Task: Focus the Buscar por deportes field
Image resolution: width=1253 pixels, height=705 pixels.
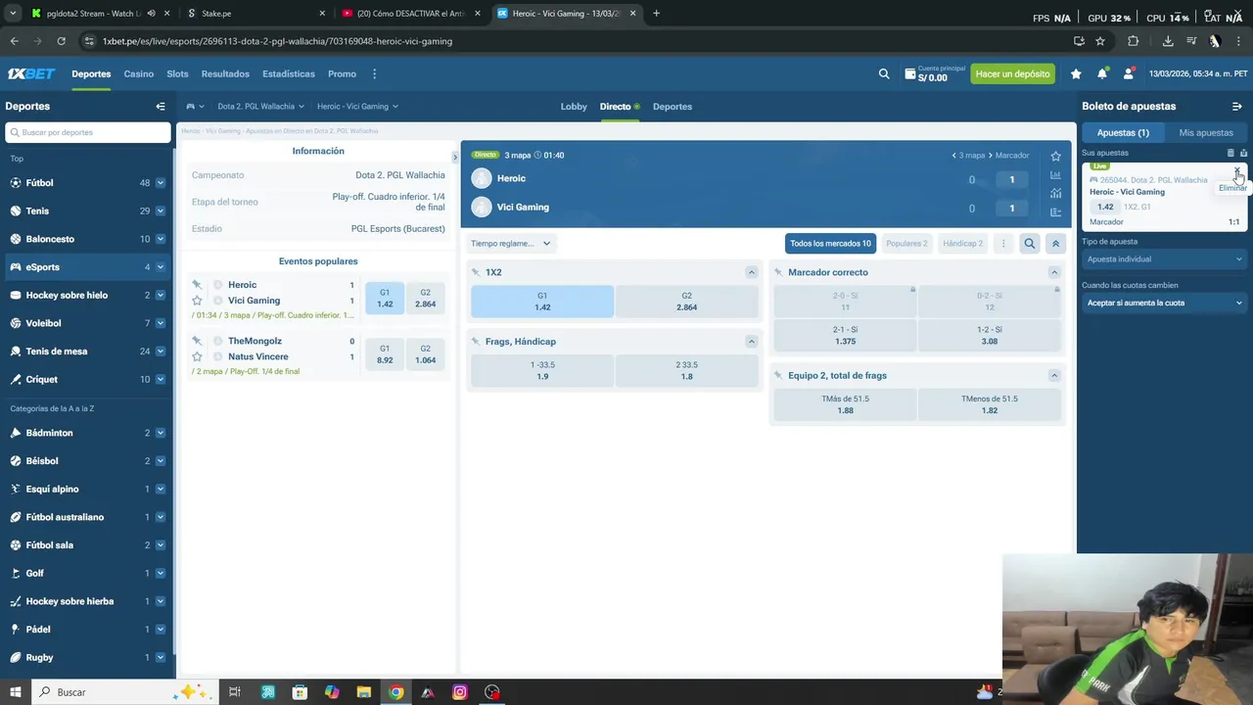Action: pyautogui.click(x=88, y=132)
